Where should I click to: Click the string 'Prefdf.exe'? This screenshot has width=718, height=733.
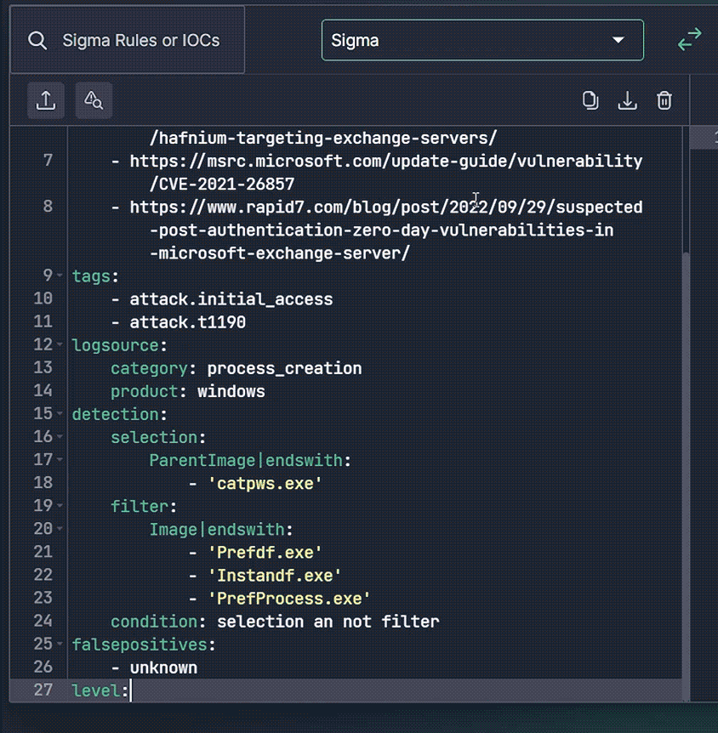pyautogui.click(x=265, y=553)
